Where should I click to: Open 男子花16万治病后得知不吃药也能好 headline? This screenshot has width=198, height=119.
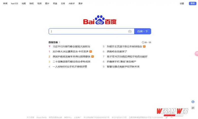pyautogui.click(x=127, y=56)
